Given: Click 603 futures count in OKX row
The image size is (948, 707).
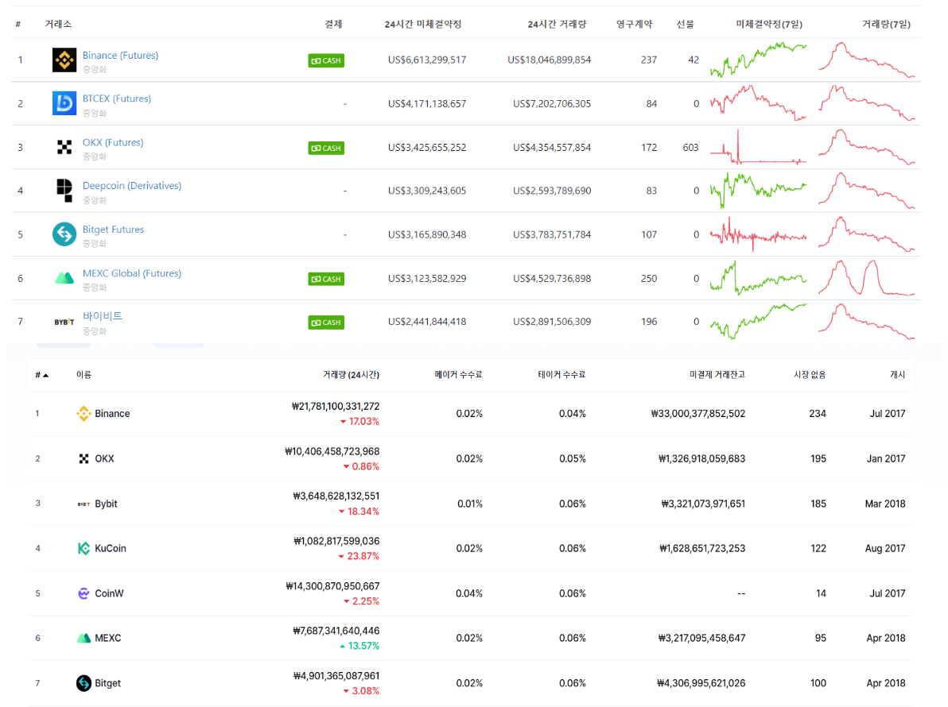Looking at the screenshot, I should pos(690,147).
